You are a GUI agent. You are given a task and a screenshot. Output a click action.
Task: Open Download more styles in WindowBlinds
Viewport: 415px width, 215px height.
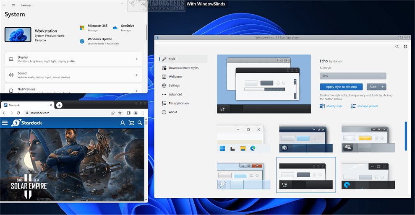tap(183, 68)
